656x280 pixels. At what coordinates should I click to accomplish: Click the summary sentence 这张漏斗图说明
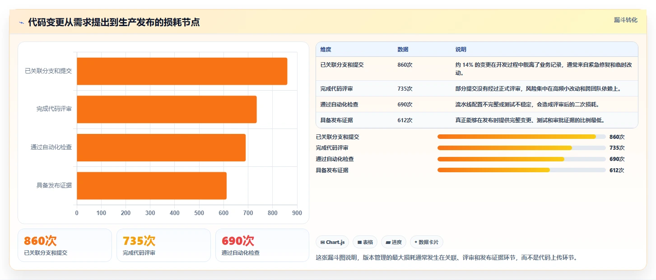tap(447, 258)
